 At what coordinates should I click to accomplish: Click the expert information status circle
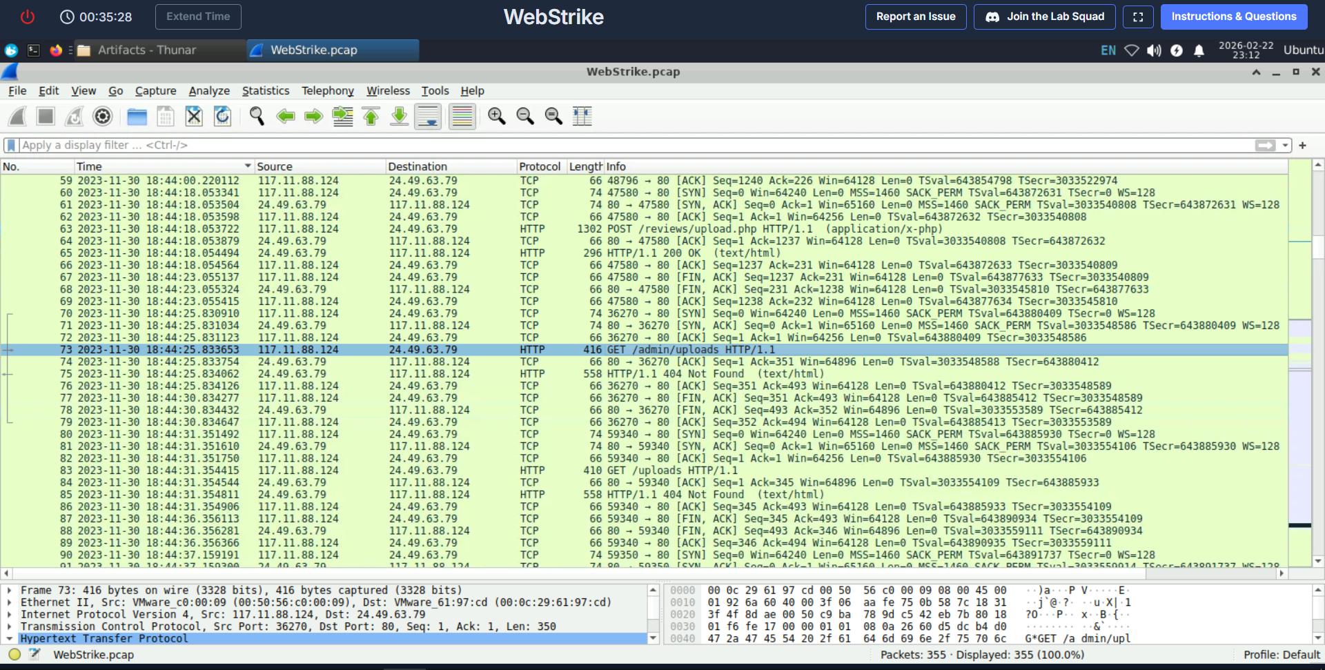tap(14, 655)
